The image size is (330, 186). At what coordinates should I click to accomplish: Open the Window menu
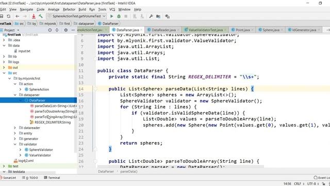pyautogui.click(x=124, y=9)
